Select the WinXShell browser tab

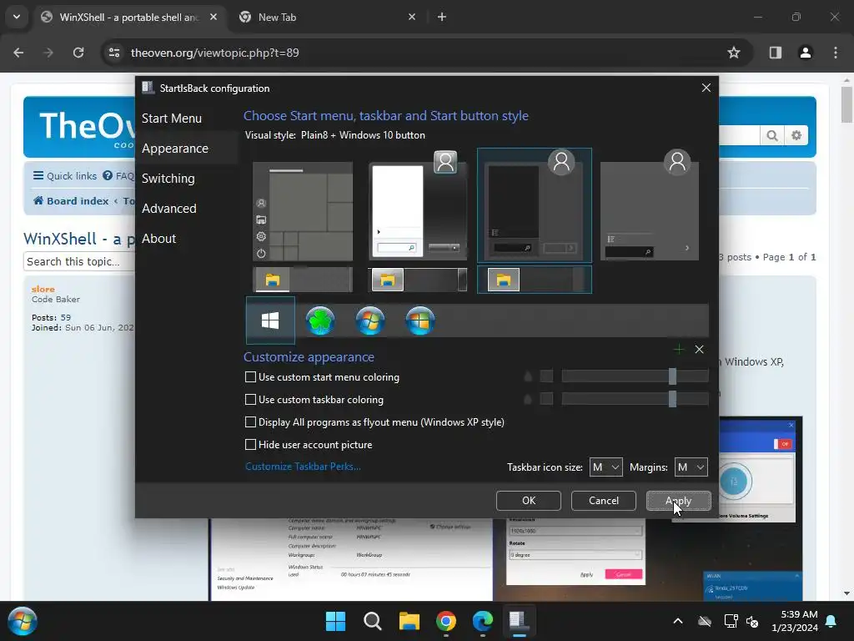pyautogui.click(x=129, y=17)
